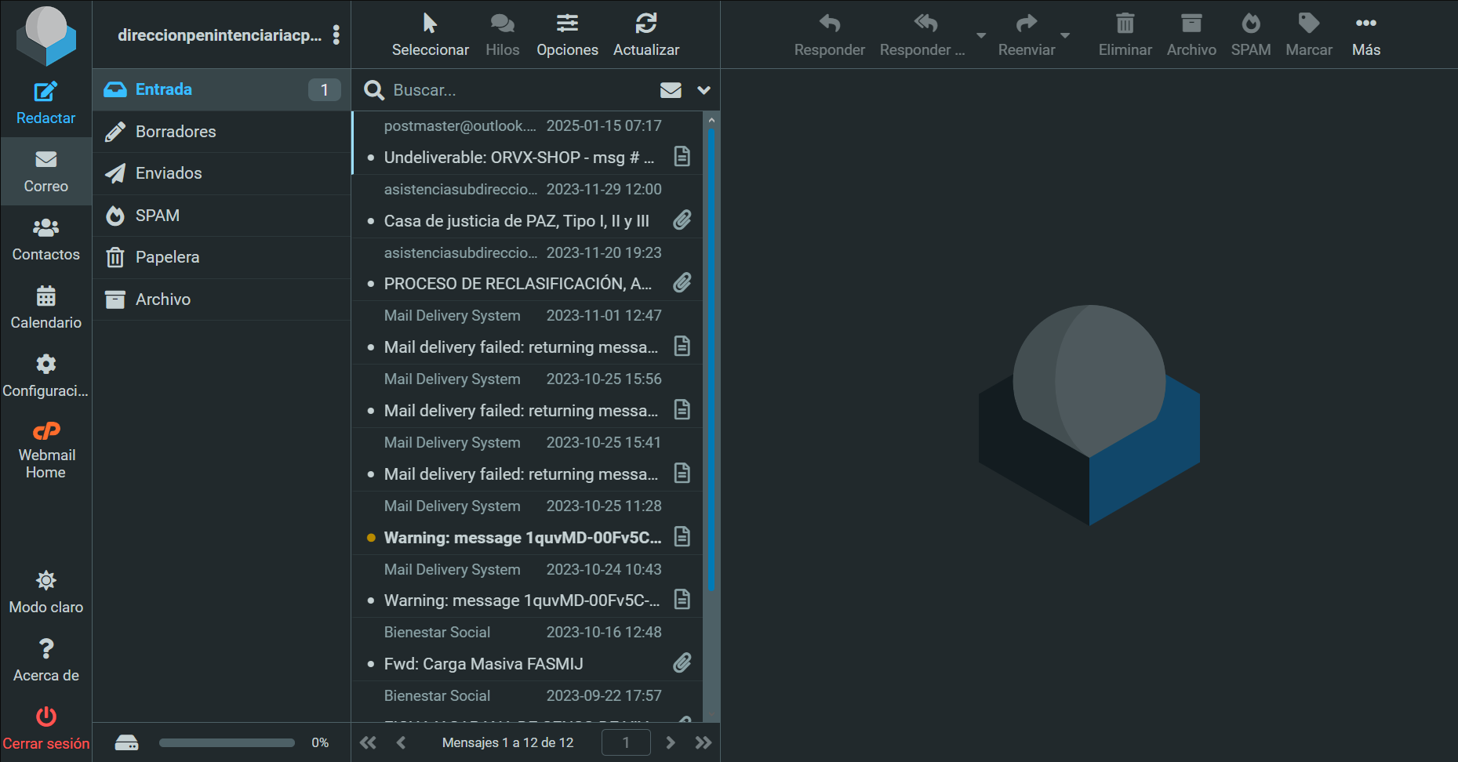This screenshot has height=762, width=1458.
Task: Click the search magnifier icon
Action: tap(374, 90)
